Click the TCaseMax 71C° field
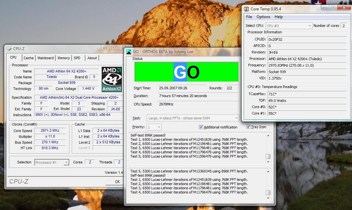Viewport: 352px width, 210px height. (x=307, y=94)
